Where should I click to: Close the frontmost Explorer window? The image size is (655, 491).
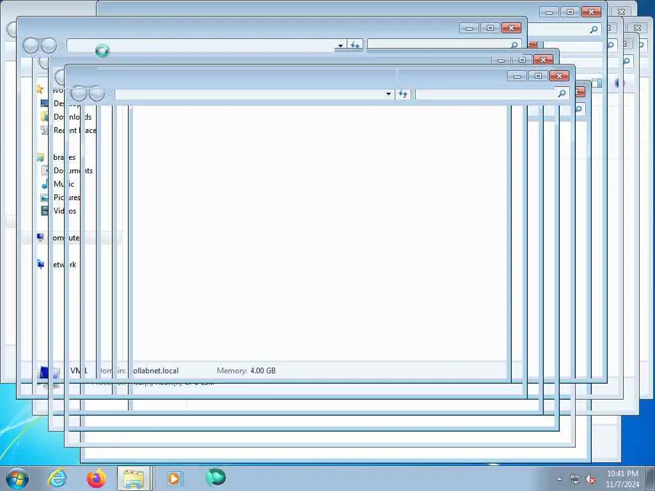[x=559, y=76]
